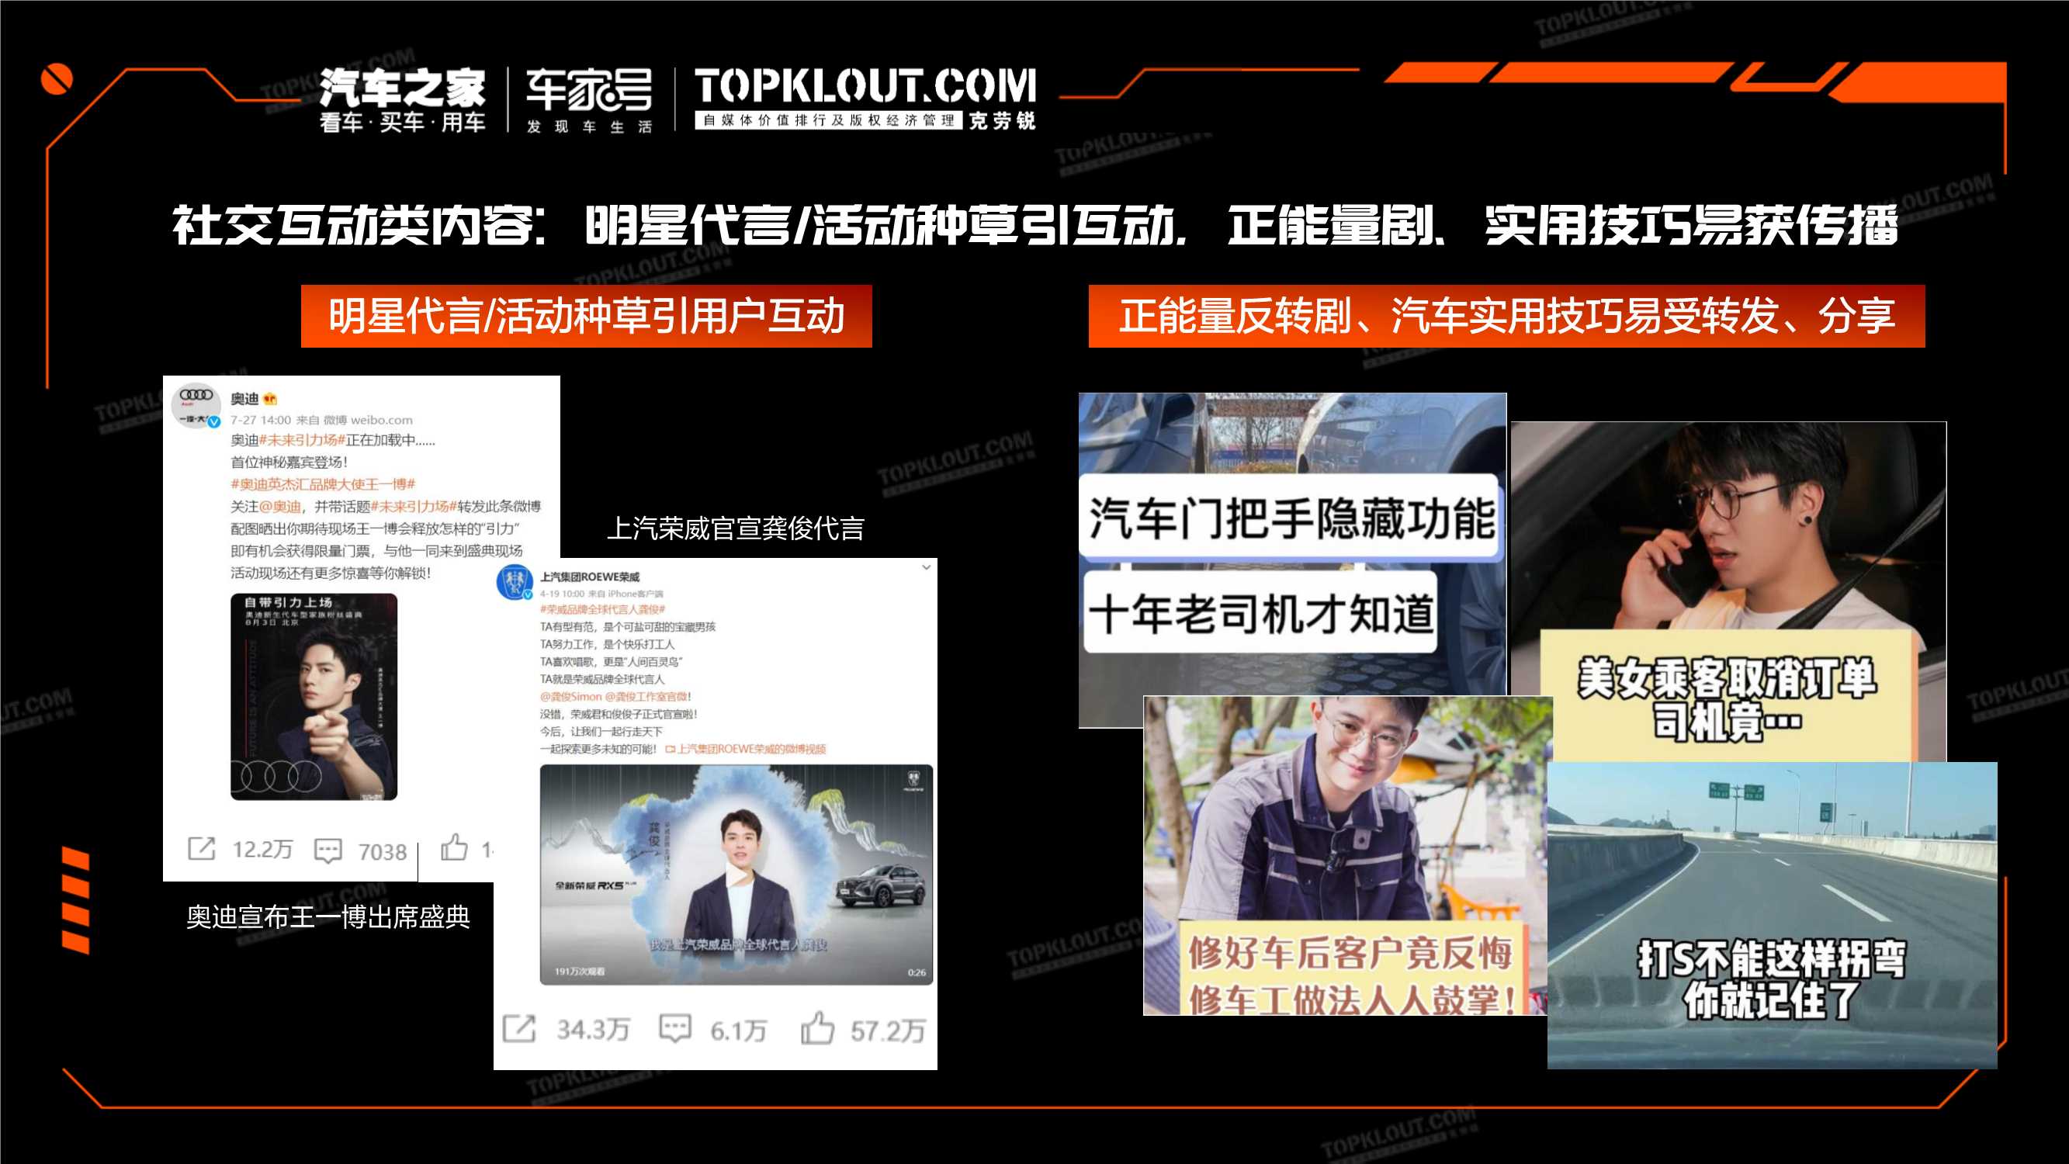Viewport: 2069px width, 1164px height.
Task: Click the 自媒体价值排行及版权经济管理 text
Action: click(x=828, y=120)
